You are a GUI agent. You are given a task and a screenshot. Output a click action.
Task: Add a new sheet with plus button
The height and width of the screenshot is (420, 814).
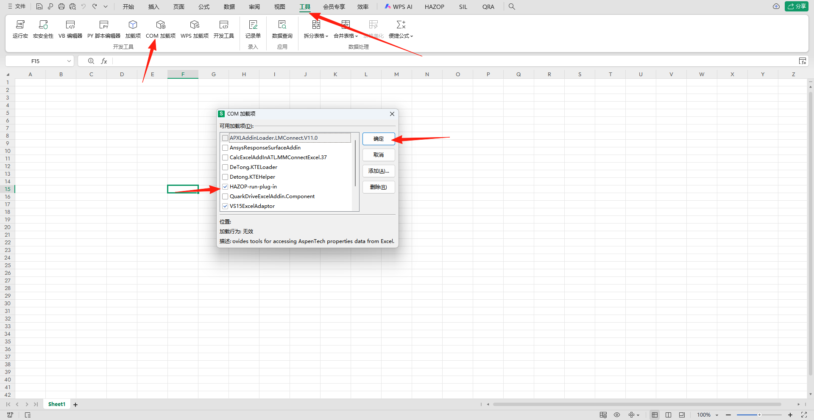[x=75, y=405]
